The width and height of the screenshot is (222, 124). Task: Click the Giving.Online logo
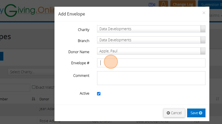coord(26,11)
